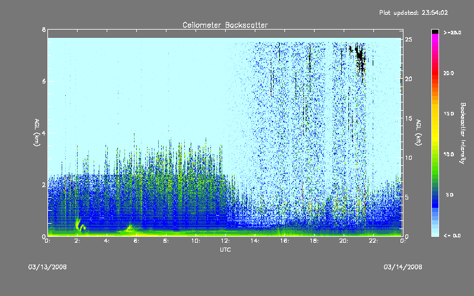Click the '8:' UTC hour tick

point(166,241)
